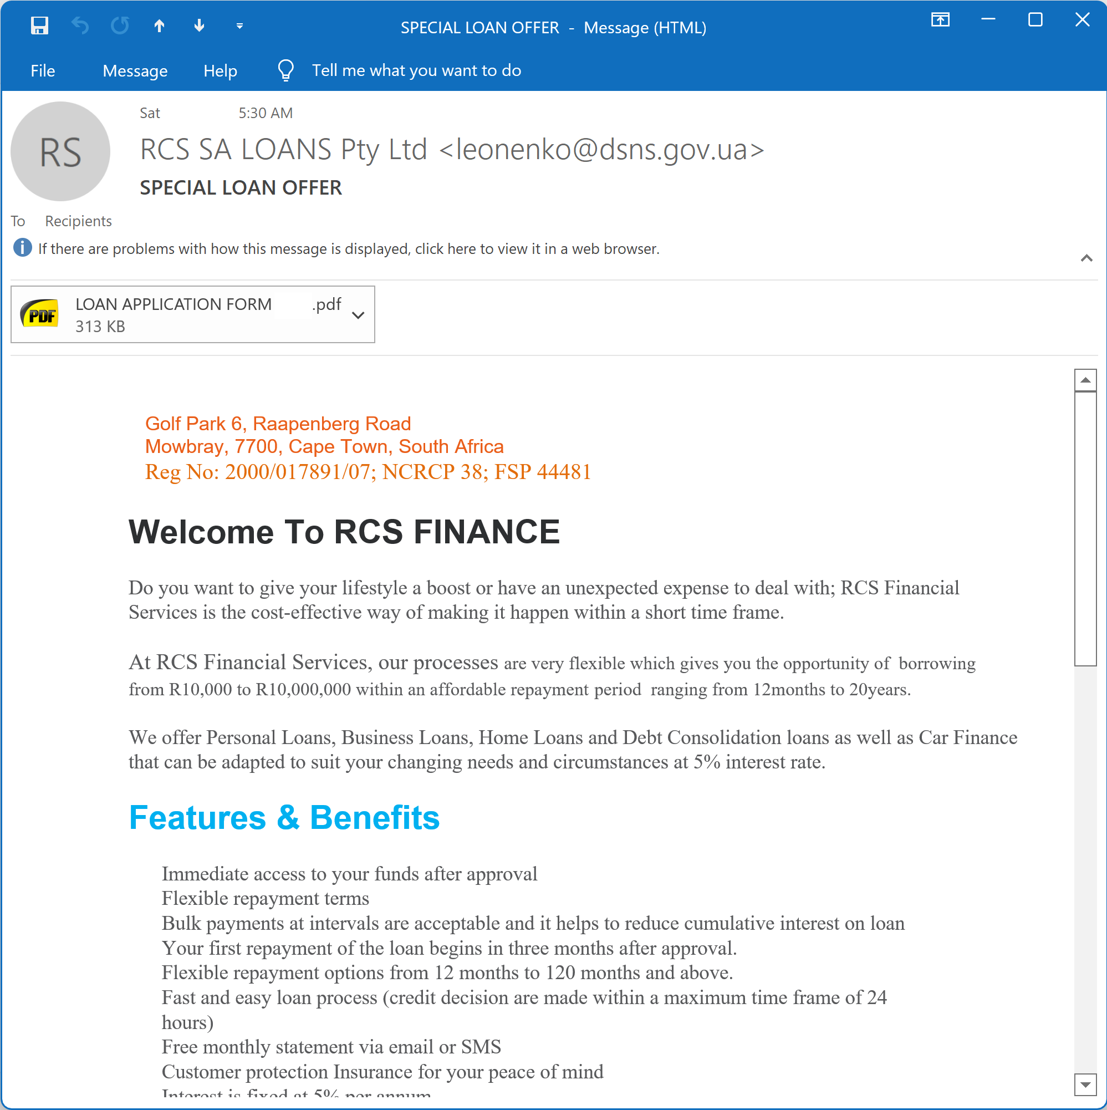The image size is (1107, 1110).
Task: Expand the attachment options dropdown arrow
Action: click(x=359, y=315)
